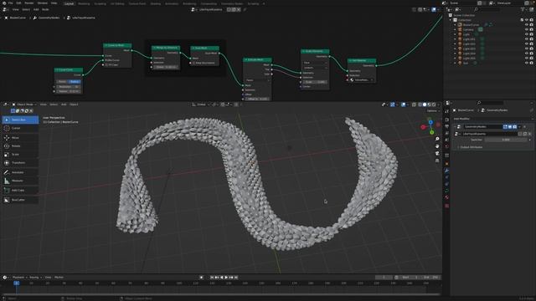The image size is (536, 301).
Task: Click the outliner filter funnel icon
Action: click(523, 9)
